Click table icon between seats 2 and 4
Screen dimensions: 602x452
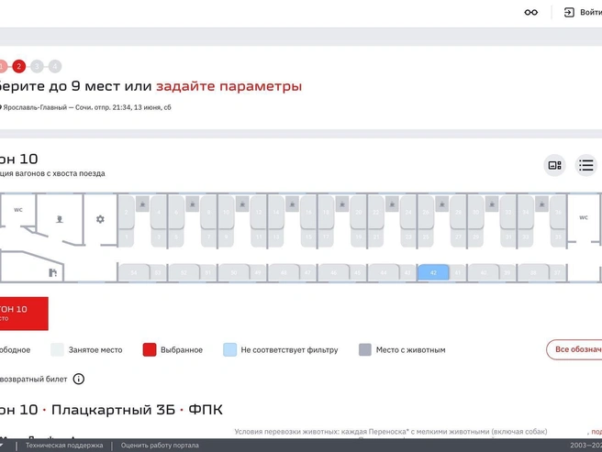click(x=142, y=204)
